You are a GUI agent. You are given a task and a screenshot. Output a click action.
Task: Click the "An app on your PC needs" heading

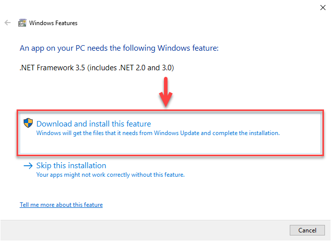coord(119,48)
